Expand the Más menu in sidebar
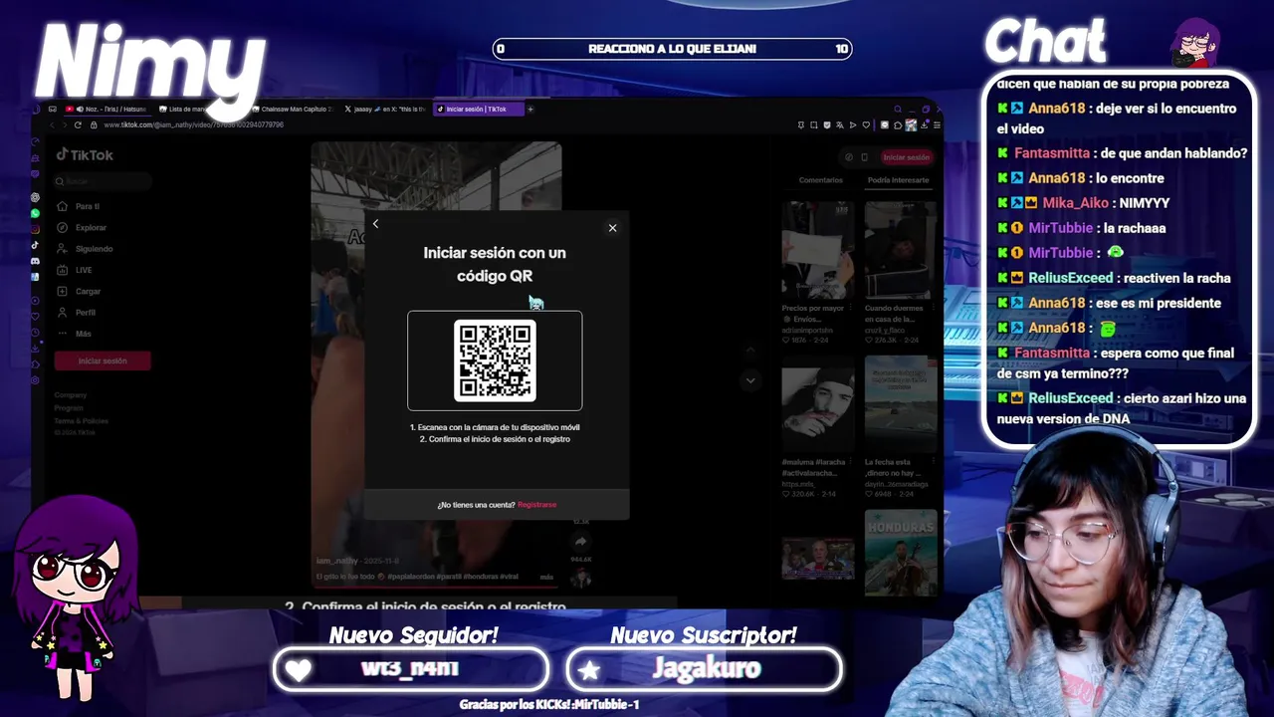The width and height of the screenshot is (1274, 717). point(76,334)
